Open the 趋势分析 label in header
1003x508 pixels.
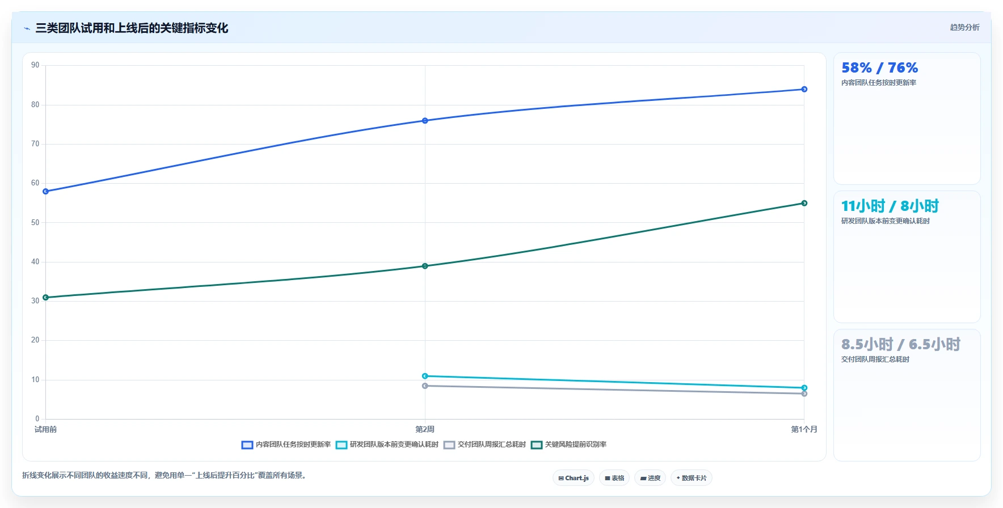pyautogui.click(x=964, y=27)
